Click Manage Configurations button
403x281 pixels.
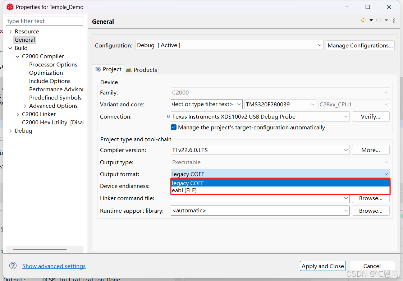pos(360,46)
